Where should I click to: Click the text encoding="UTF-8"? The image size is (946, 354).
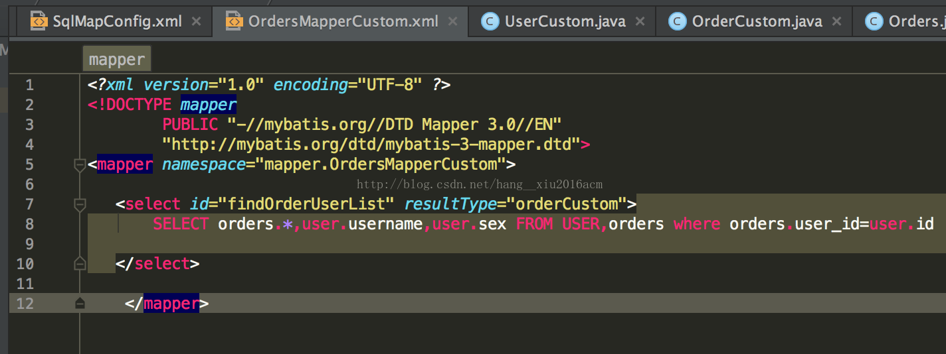click(348, 85)
